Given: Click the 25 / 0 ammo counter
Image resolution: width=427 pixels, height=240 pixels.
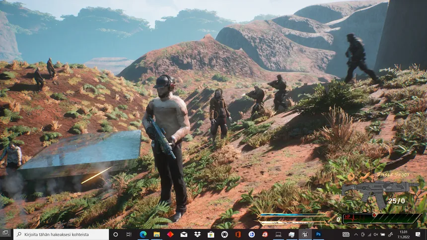Looking at the screenshot, I should [397, 201].
